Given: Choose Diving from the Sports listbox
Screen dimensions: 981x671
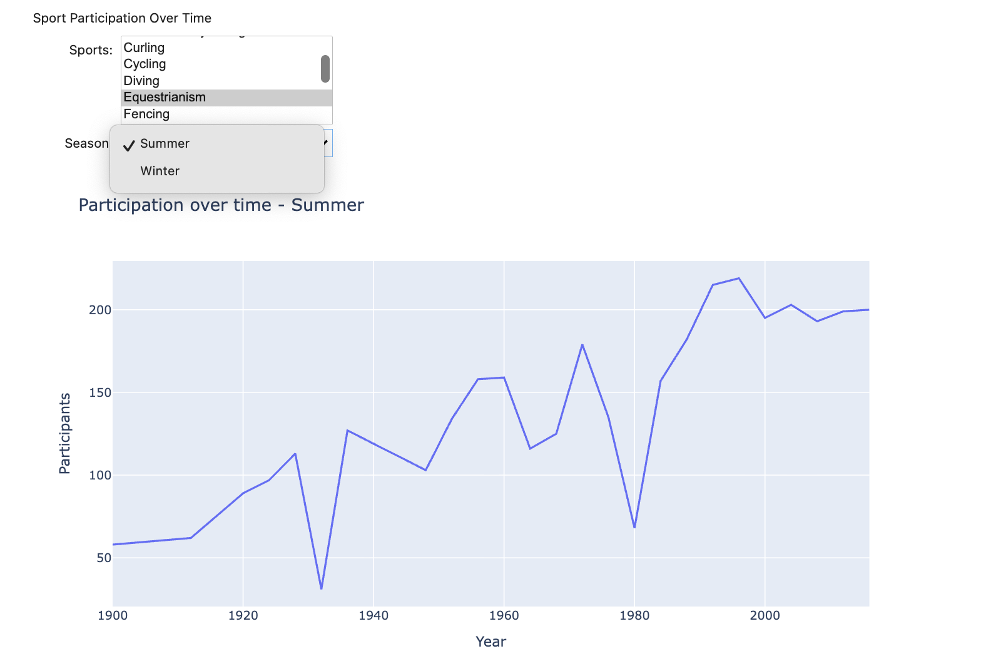Looking at the screenshot, I should click(x=142, y=81).
